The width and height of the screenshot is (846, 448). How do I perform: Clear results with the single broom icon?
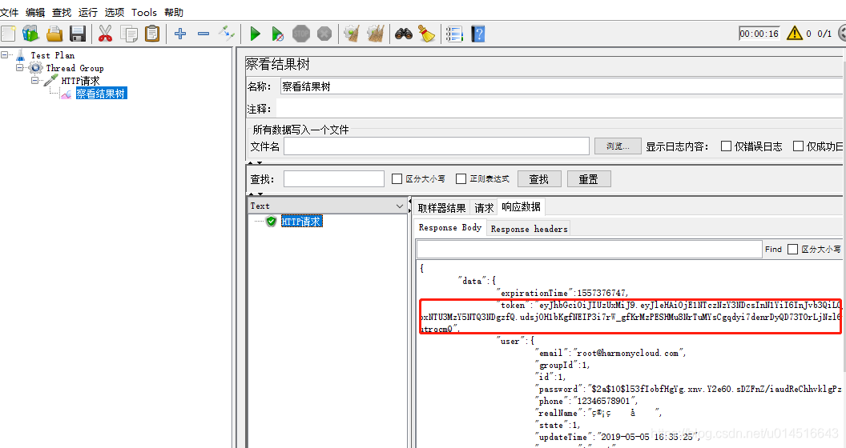click(352, 34)
